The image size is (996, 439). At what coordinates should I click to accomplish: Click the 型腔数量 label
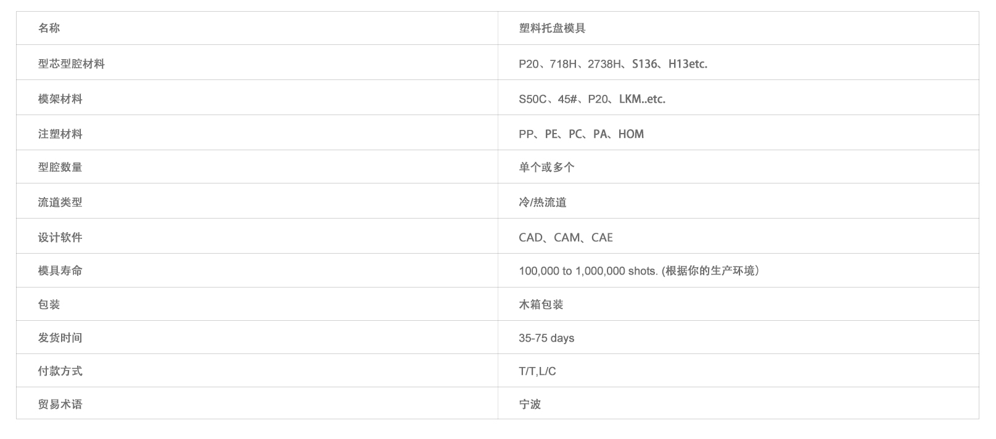coord(60,167)
